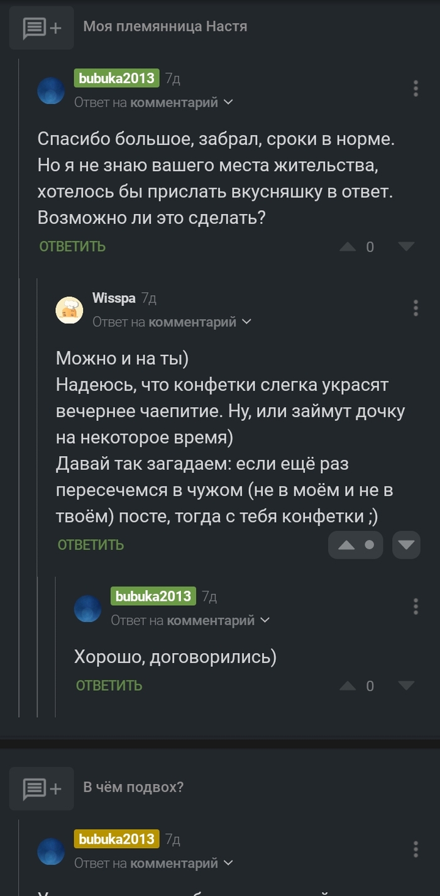
Task: Click bubuka2013 avatar on top comment
Action: (x=52, y=91)
